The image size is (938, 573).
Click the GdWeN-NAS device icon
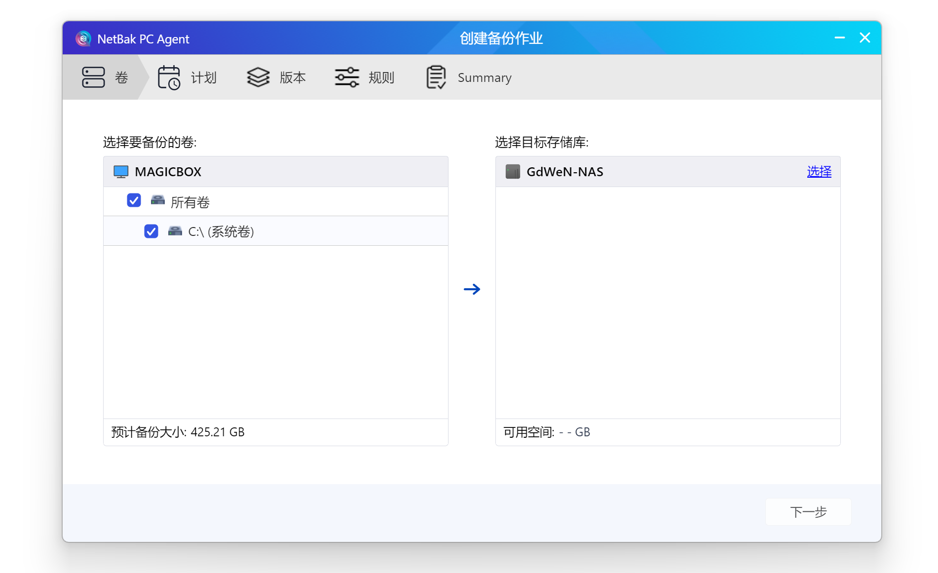[513, 172]
